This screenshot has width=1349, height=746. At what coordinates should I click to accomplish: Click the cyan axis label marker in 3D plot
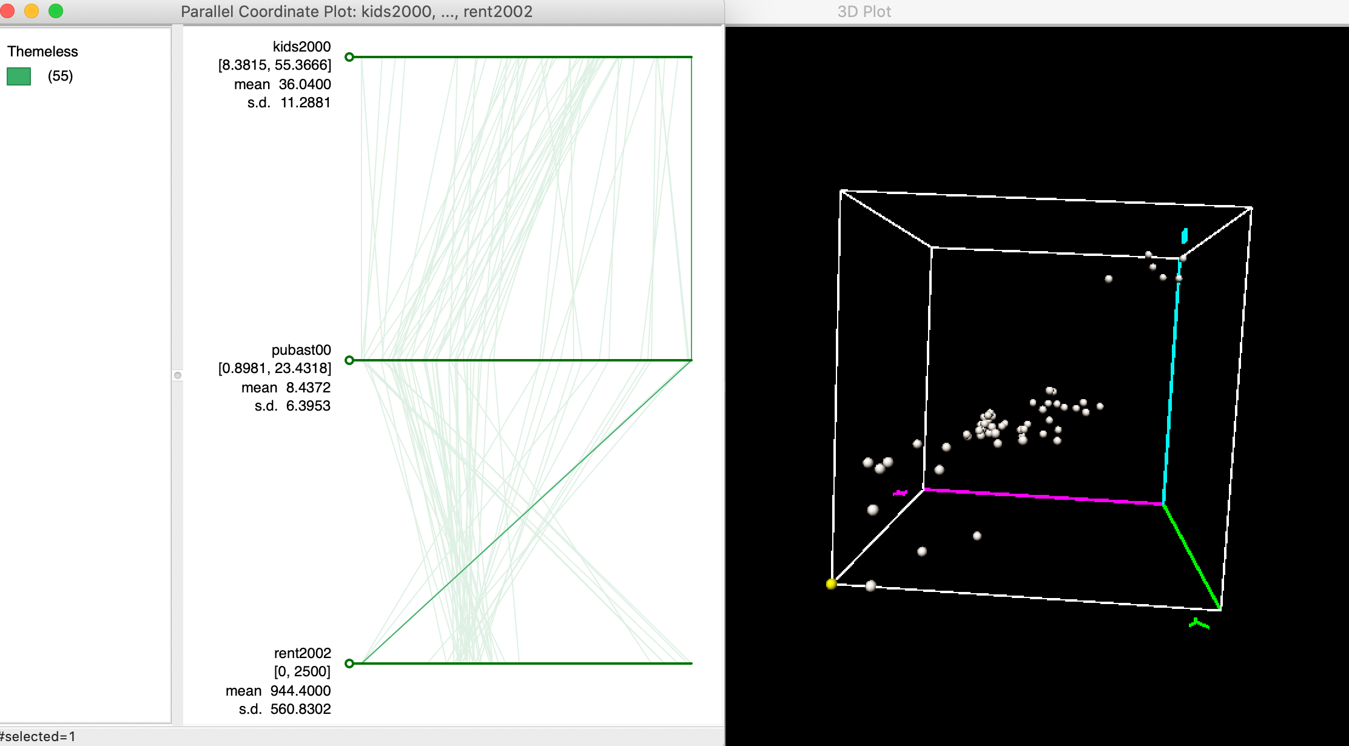[x=1184, y=235]
